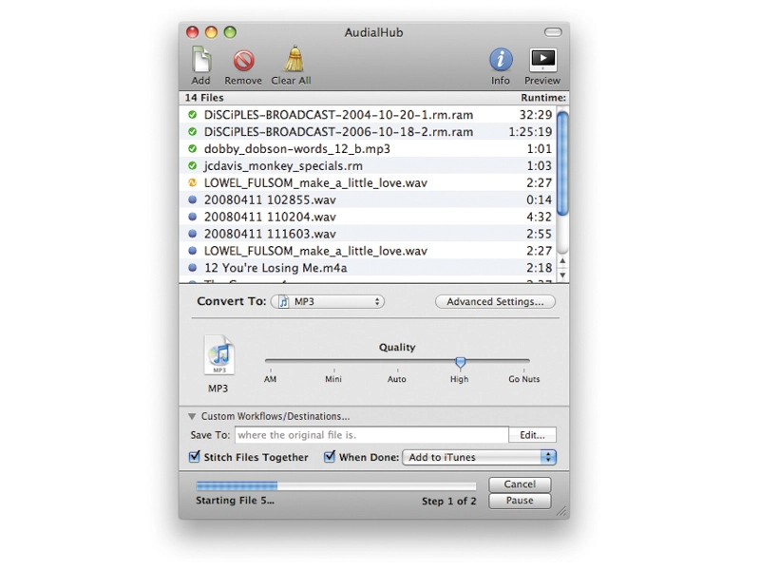Image resolution: width=760 pixels, height=570 pixels.
Task: Click the Save To path field
Action: tap(371, 435)
